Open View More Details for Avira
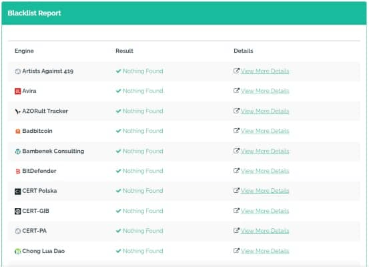This screenshot has width=369, height=267. click(x=265, y=91)
